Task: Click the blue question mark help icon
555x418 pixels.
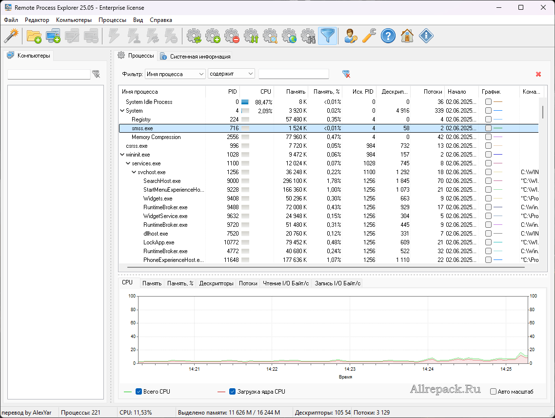Action: point(388,36)
